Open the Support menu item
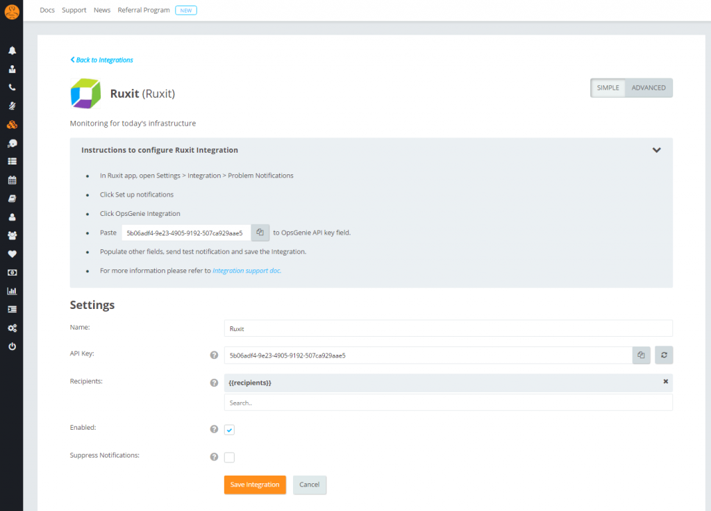Image resolution: width=711 pixels, height=511 pixels. tap(74, 10)
